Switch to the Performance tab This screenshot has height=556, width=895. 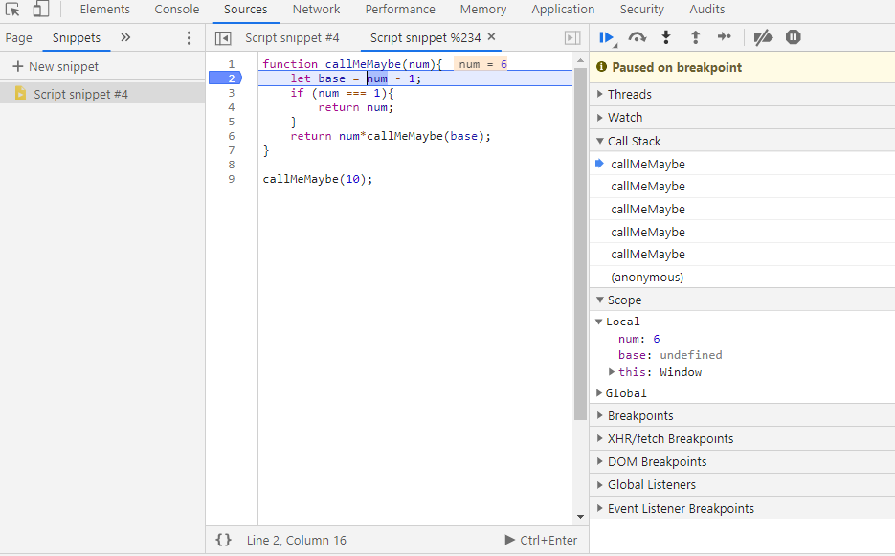[x=400, y=10]
